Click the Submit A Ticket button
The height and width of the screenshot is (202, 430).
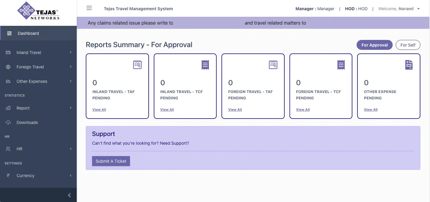coord(111,161)
